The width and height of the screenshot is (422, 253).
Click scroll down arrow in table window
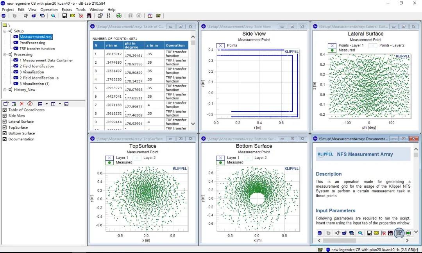tap(193, 124)
